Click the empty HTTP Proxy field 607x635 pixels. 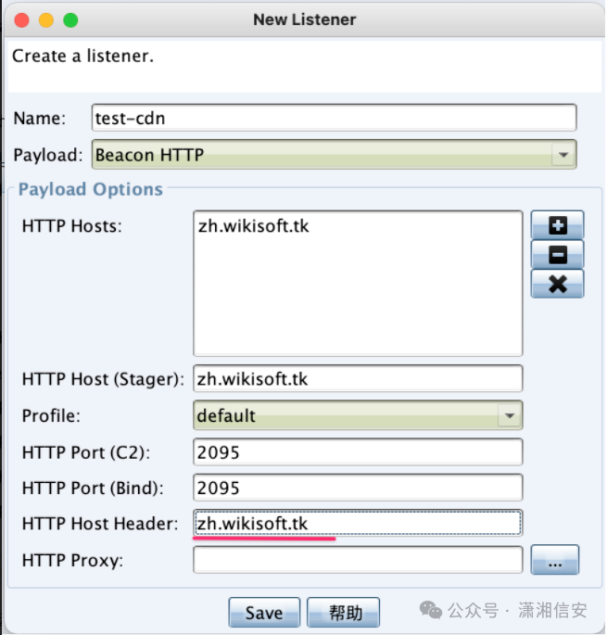[357, 560]
